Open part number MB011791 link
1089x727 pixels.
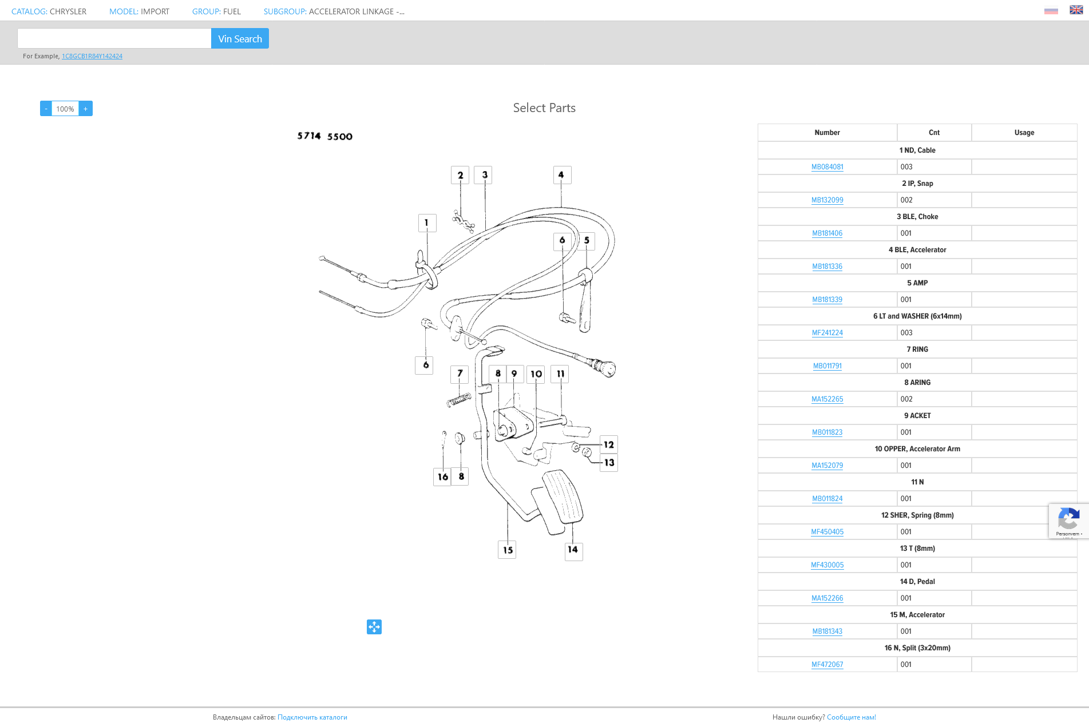coord(827,366)
